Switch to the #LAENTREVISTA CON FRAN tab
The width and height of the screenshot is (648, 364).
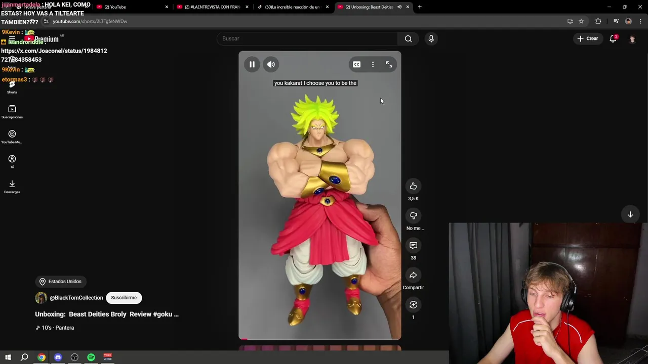212,7
